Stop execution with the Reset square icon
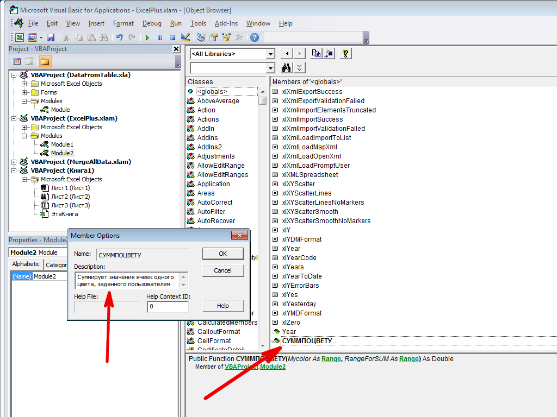This screenshot has width=557, height=417. pos(172,37)
